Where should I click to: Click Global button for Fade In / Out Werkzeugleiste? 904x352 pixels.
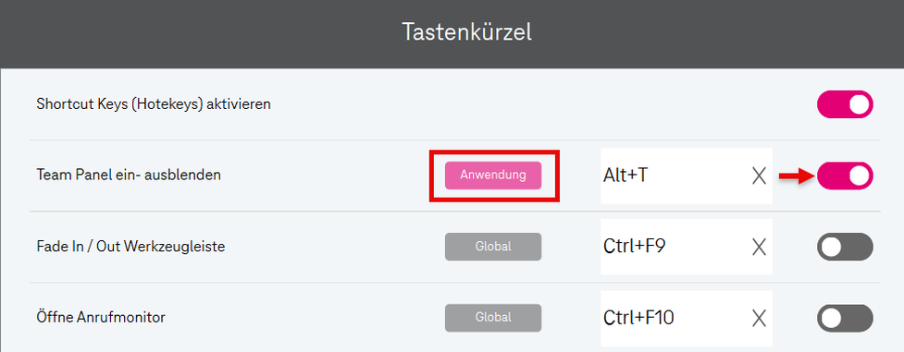pos(493,247)
